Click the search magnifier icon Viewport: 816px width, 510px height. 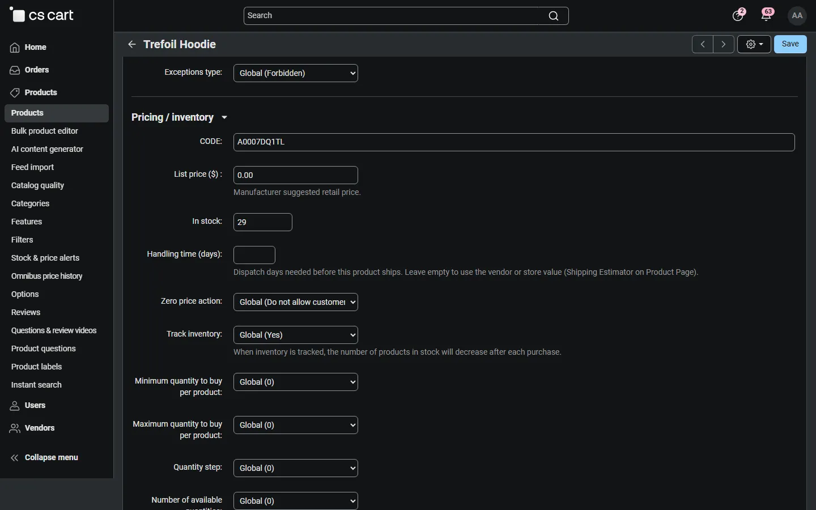(x=554, y=16)
